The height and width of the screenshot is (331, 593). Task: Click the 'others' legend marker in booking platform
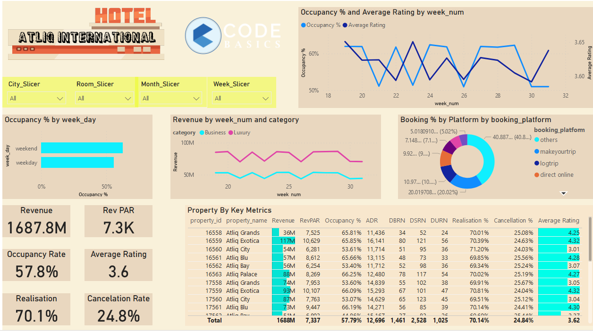click(537, 140)
